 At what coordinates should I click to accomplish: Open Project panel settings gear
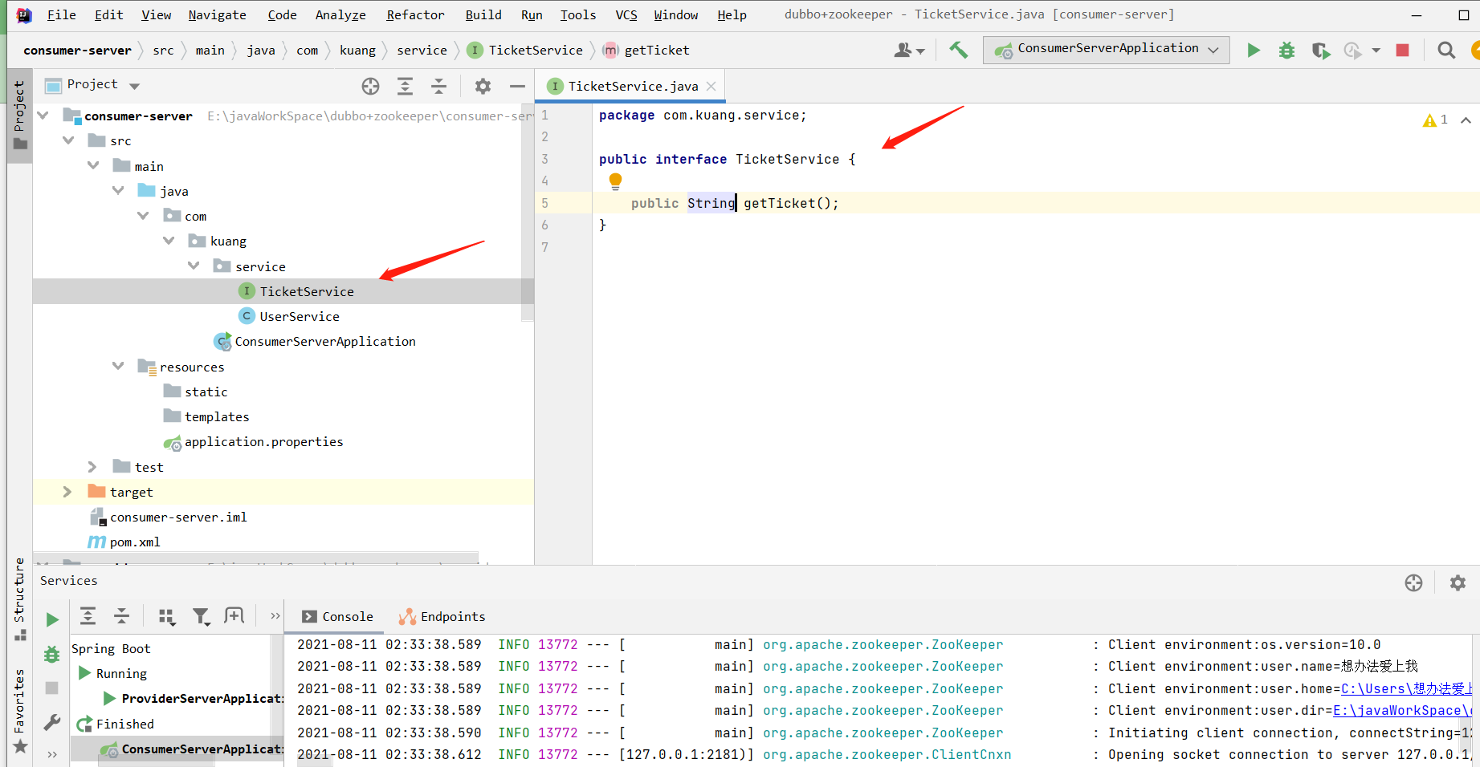(x=483, y=86)
